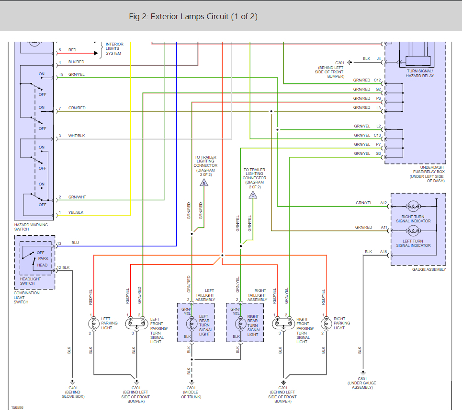Click the Left Rear Turn Signal Light bulb

pyautogui.click(x=192, y=324)
